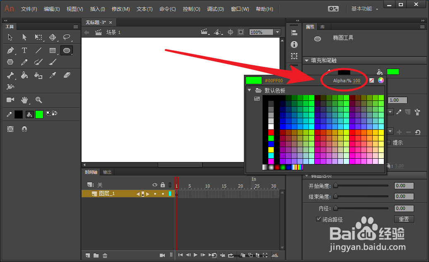Screen dimensions: 429x262
Task: Open the 默认色板 swatch library dropdown
Action: coord(250,90)
